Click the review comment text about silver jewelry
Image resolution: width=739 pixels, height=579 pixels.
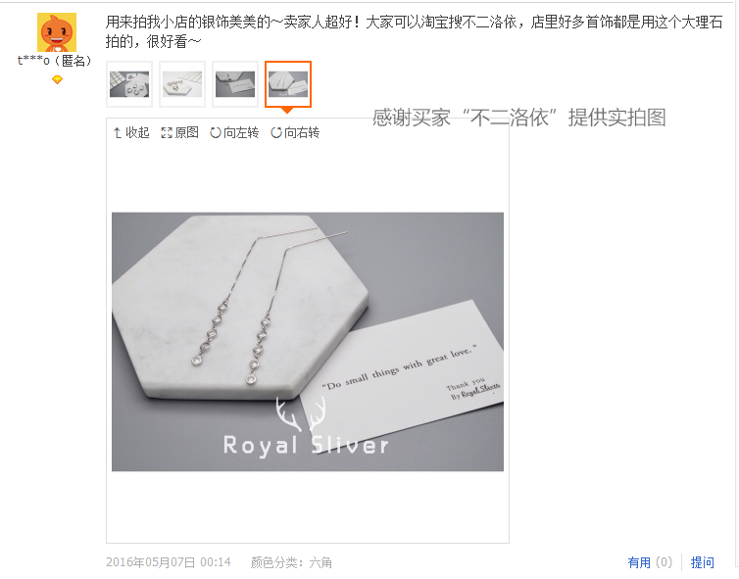point(414,31)
